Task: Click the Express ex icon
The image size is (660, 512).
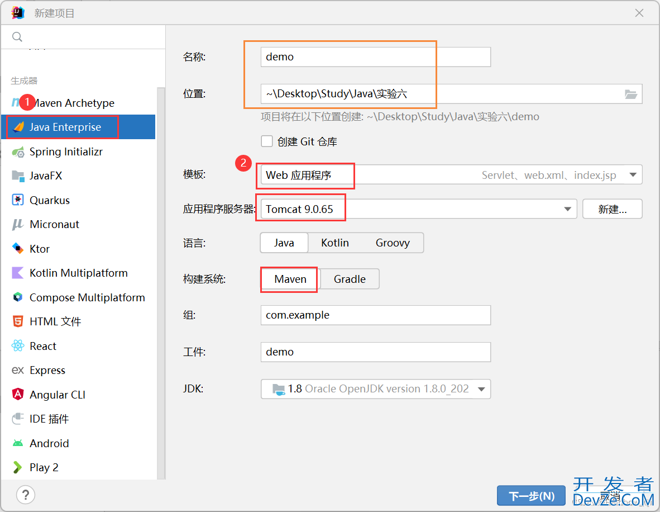Action: point(18,371)
